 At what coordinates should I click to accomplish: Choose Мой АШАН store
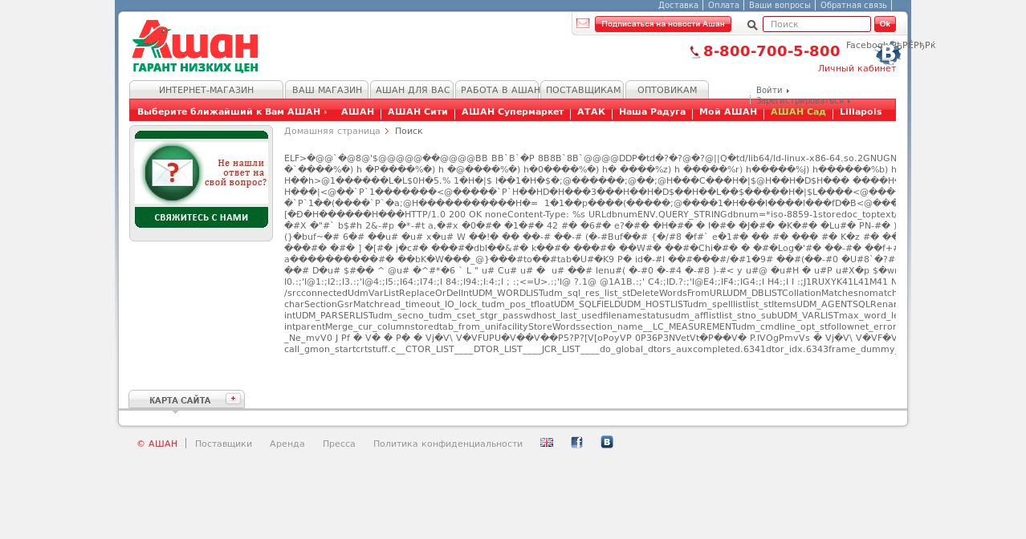click(728, 111)
